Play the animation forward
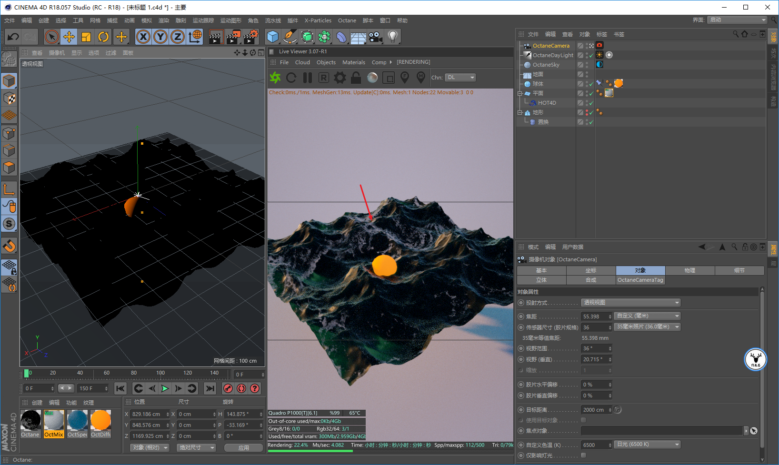Viewport: 779px width, 465px height. [165, 388]
